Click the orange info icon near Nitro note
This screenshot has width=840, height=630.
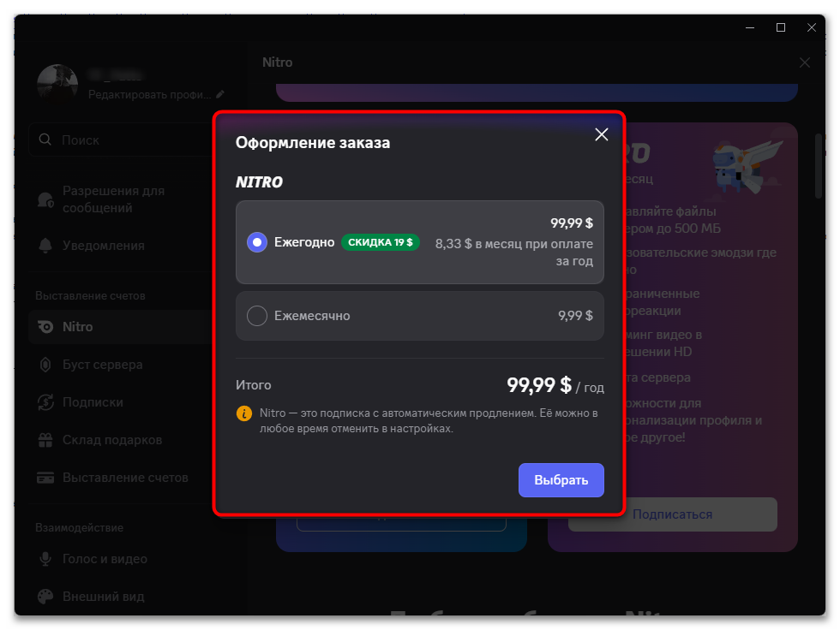pos(244,413)
